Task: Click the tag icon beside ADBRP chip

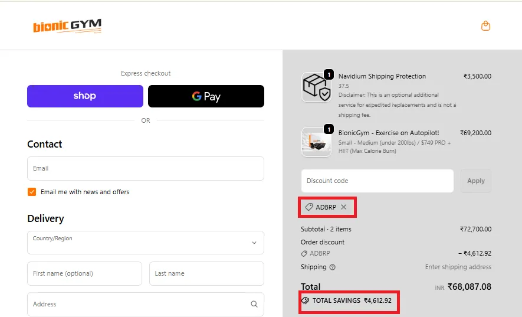Action: coord(308,207)
